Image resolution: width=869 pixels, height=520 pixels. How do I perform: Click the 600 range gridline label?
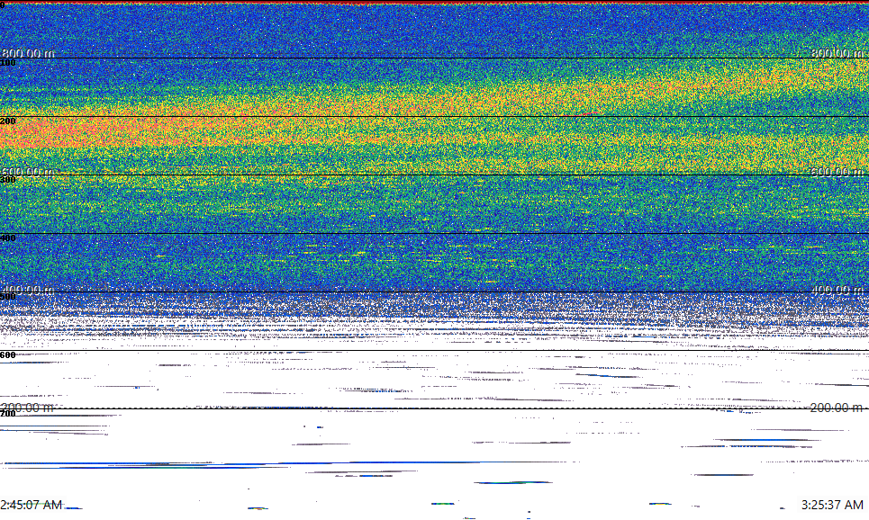[8, 355]
